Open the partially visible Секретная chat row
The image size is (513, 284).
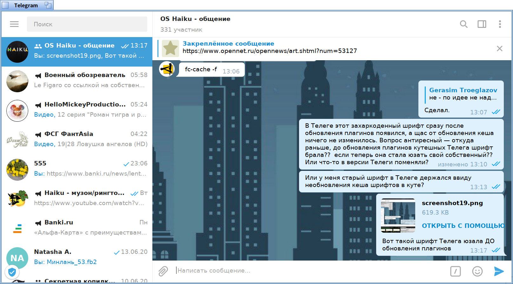tap(77, 278)
